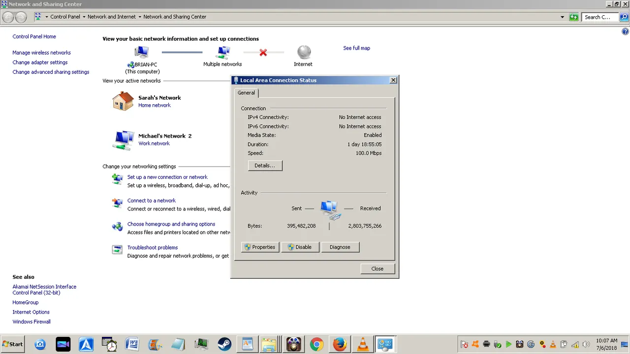The image size is (630, 354).
Task: Disable the Local Area Connection
Action: click(300, 247)
